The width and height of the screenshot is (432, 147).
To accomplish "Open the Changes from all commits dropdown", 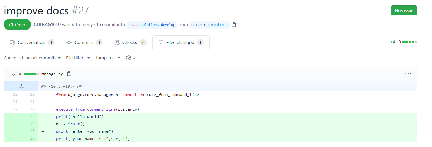I will click(32, 58).
